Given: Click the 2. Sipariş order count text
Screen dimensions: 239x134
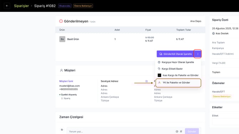Looking at the screenshot, I should (66, 98).
